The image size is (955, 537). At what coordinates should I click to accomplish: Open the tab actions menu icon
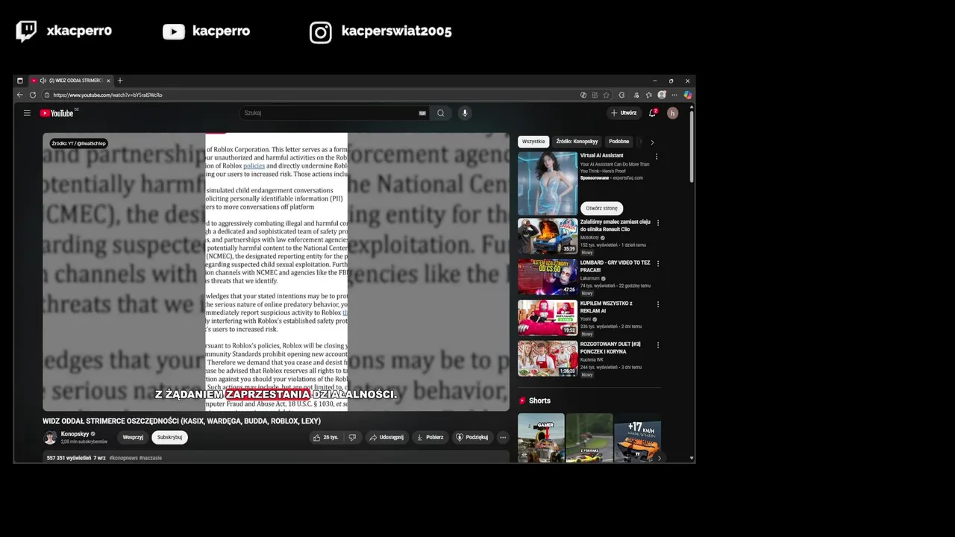tap(20, 81)
